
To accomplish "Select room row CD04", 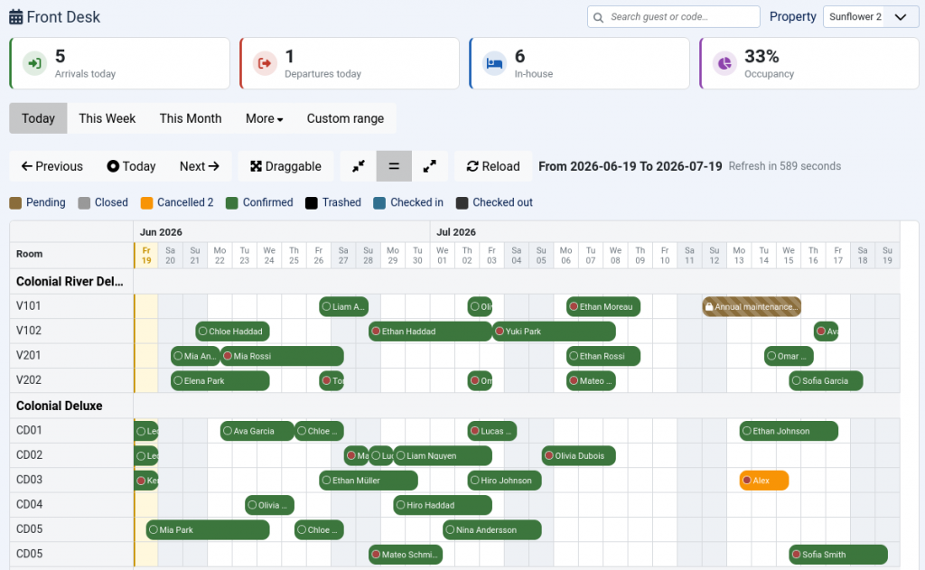I will click(x=71, y=505).
